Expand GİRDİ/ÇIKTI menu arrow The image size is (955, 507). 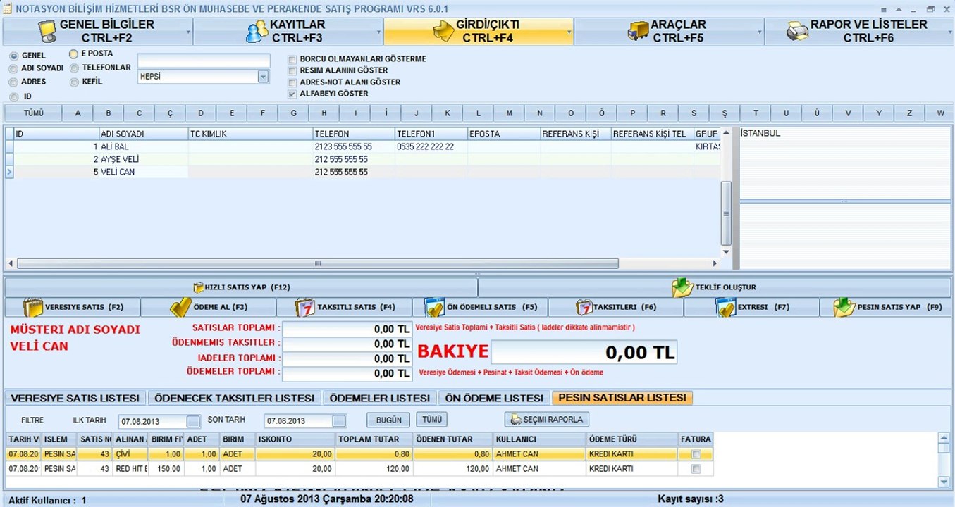[x=569, y=32]
